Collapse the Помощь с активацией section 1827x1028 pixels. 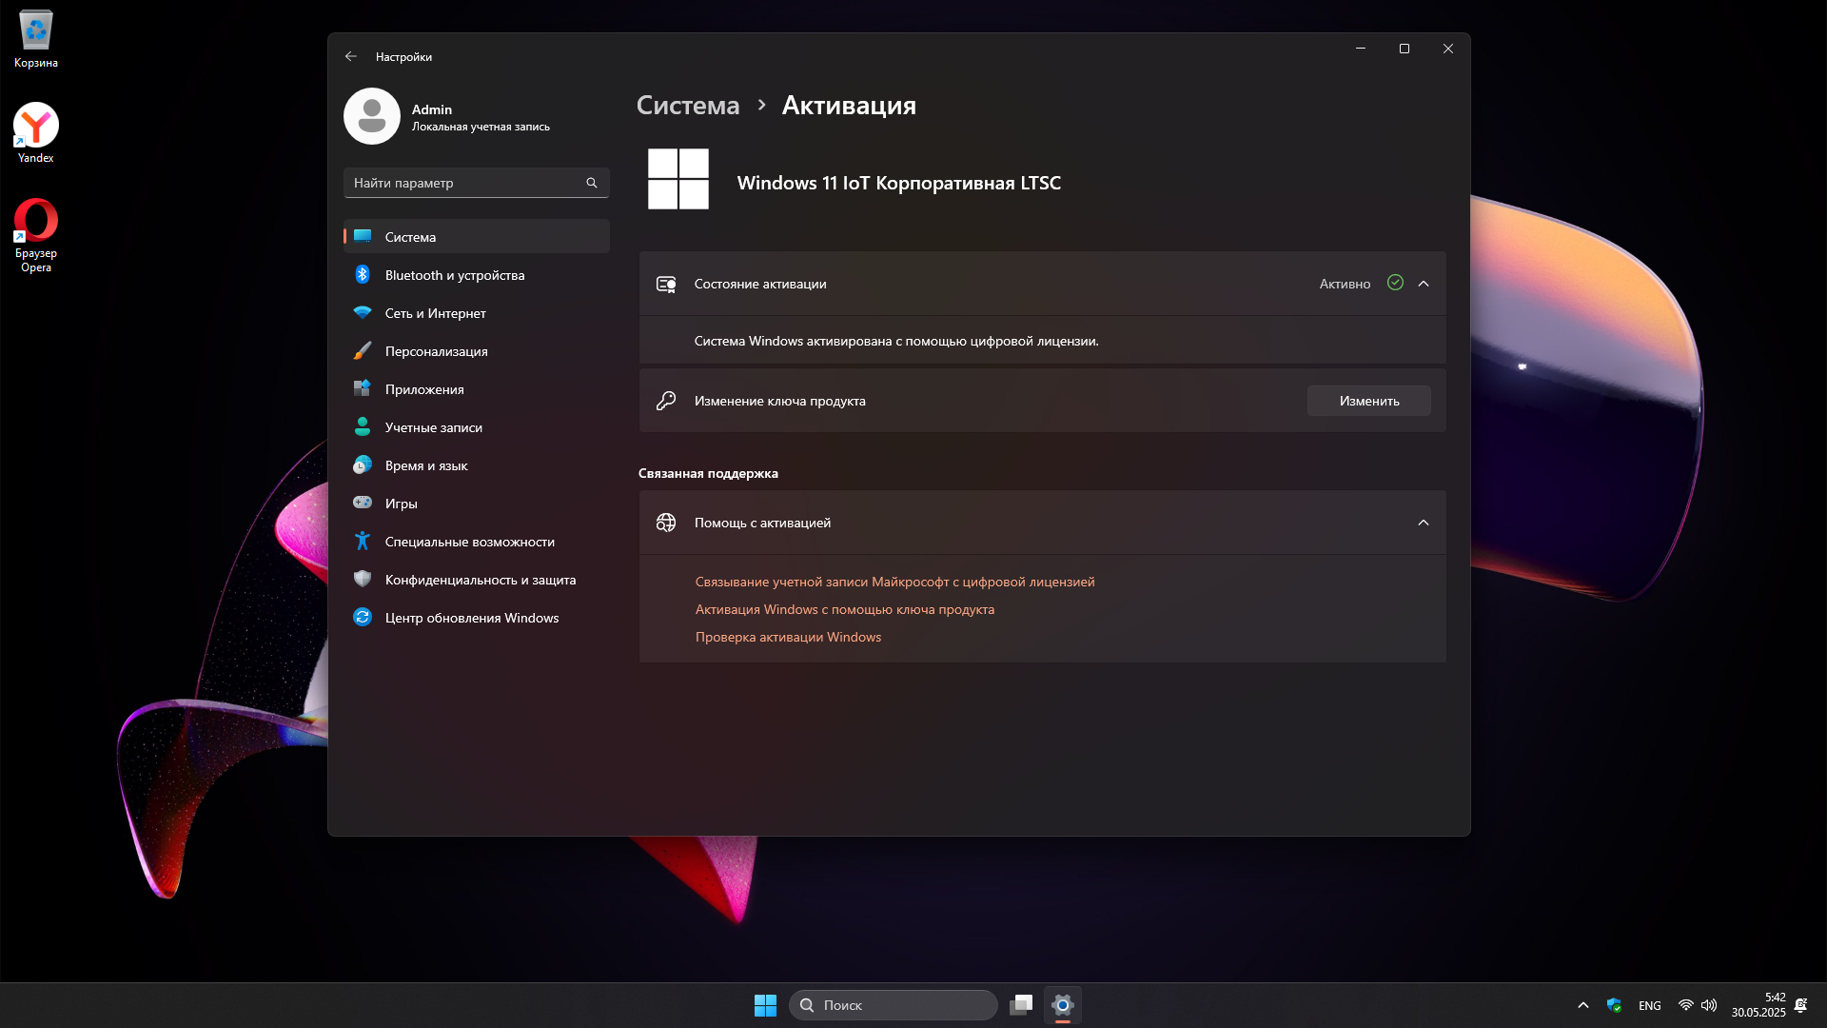click(x=1424, y=523)
